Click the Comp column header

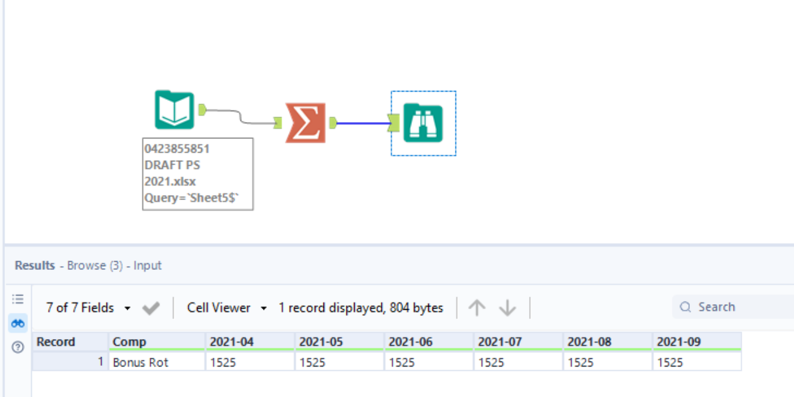(157, 342)
